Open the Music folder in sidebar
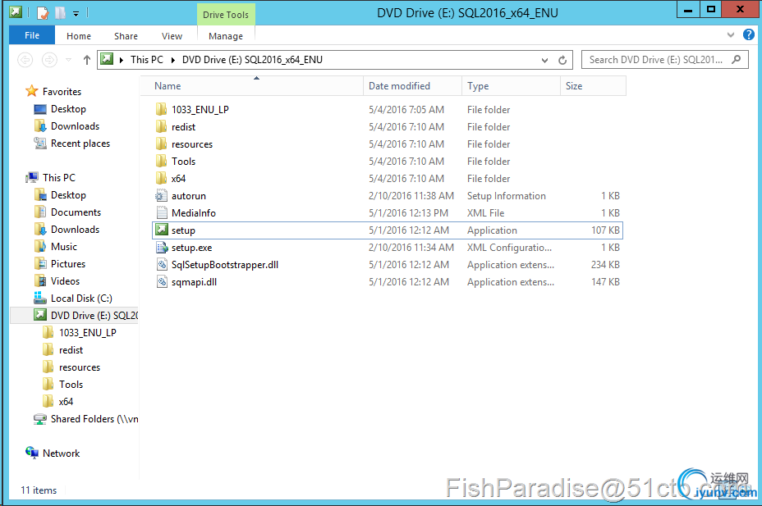Image resolution: width=762 pixels, height=506 pixels. tap(64, 247)
